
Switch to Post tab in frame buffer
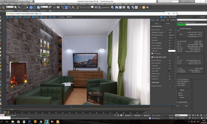tap(153, 20)
